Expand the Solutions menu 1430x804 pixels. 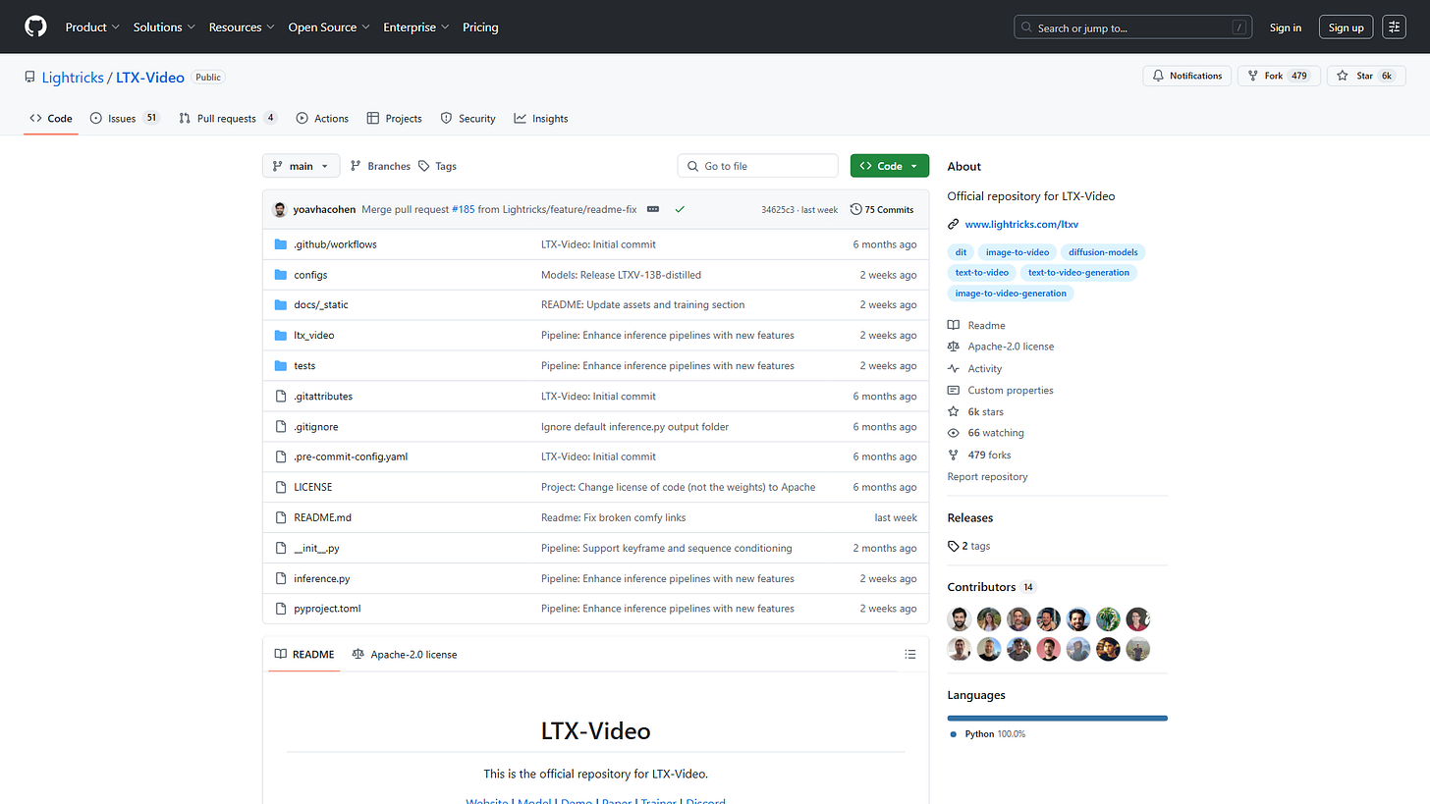[x=164, y=27]
